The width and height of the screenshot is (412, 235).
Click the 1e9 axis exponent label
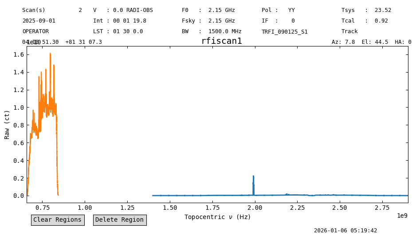(402, 216)
